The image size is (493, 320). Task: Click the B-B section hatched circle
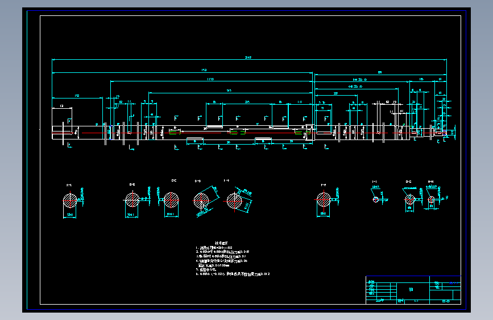click(x=132, y=200)
